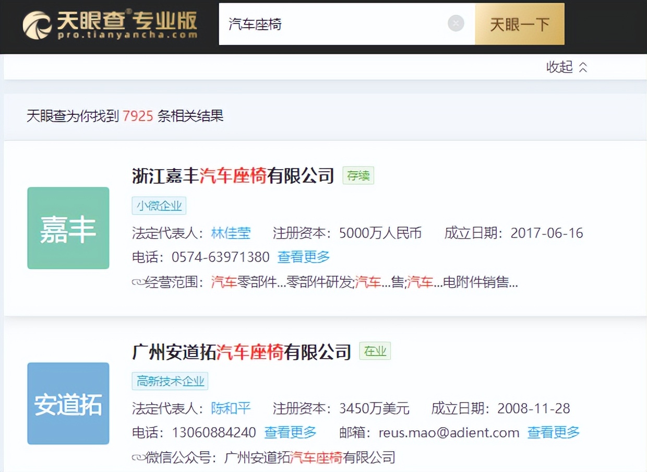
Task: Click the 天眼一下 search button
Action: [x=520, y=24]
